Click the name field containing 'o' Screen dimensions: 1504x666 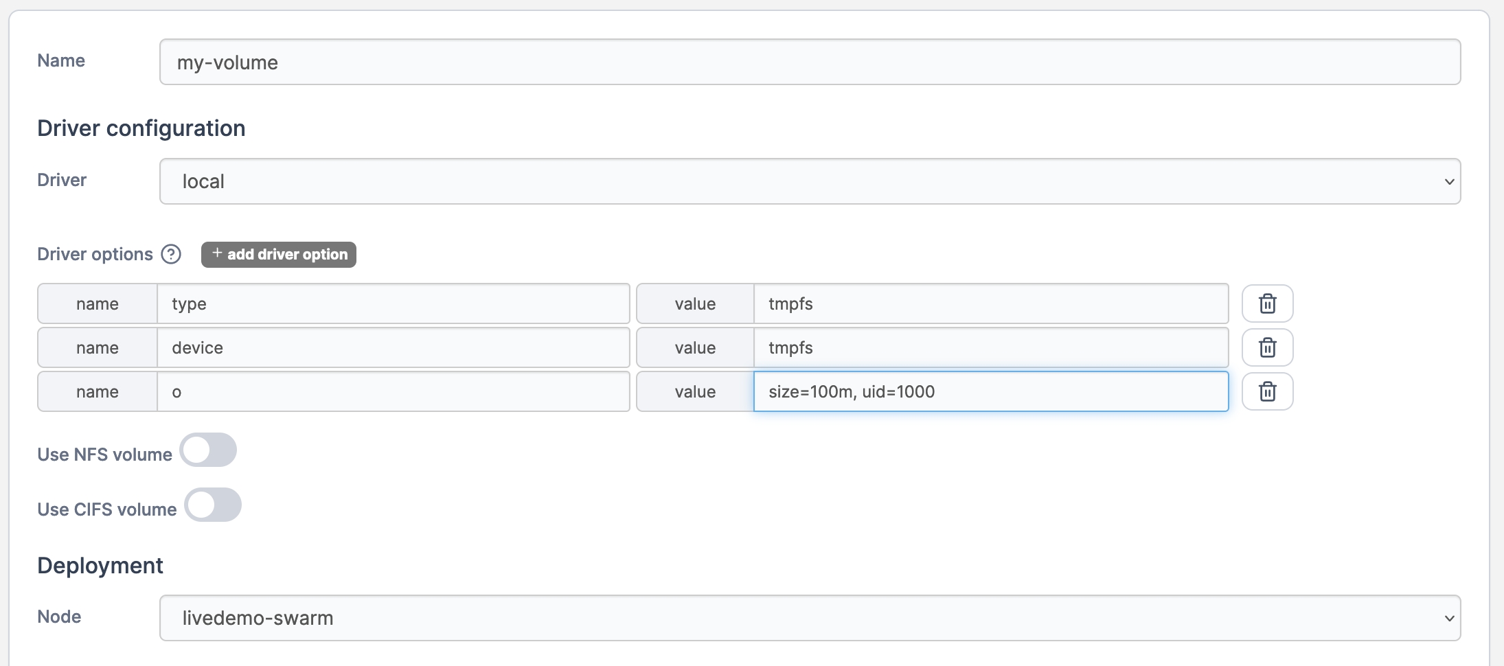point(393,391)
